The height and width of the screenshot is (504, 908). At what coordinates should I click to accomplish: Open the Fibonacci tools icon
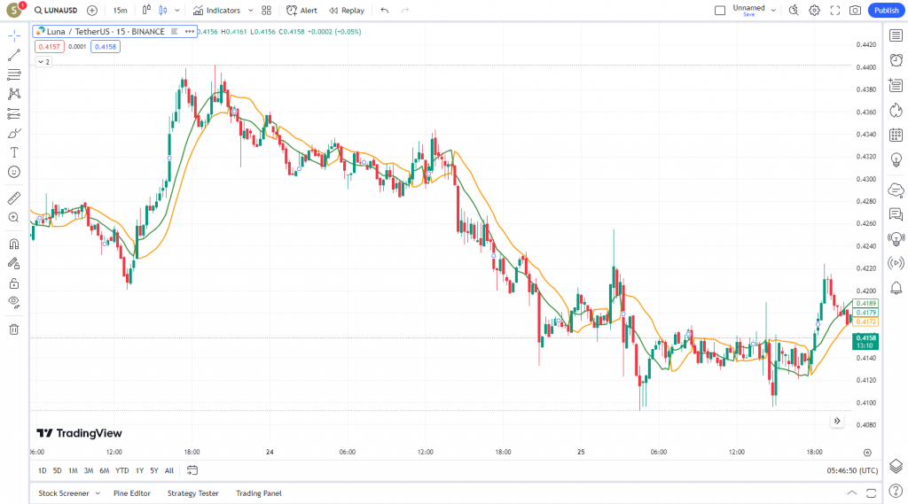(14, 74)
